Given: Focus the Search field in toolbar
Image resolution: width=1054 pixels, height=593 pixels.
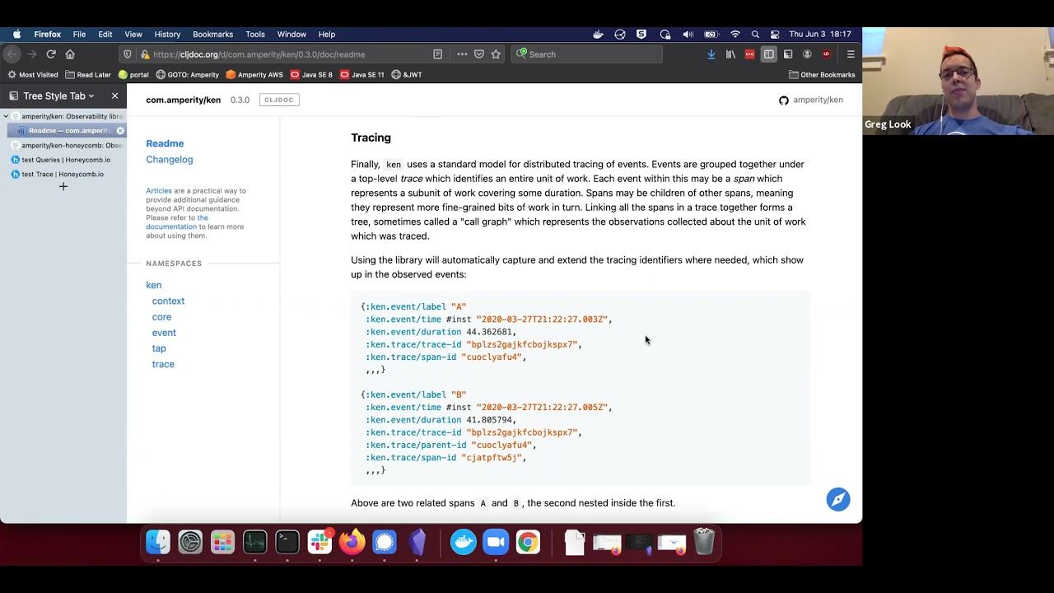Looking at the screenshot, I should 586,54.
